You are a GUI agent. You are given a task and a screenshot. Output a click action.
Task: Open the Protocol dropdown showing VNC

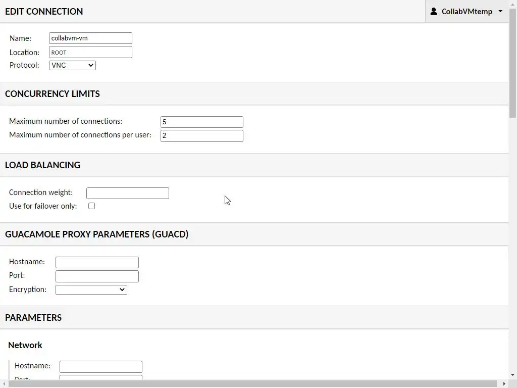tap(72, 65)
